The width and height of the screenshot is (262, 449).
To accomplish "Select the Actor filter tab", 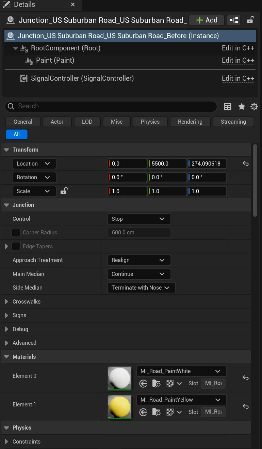I will [x=57, y=122].
